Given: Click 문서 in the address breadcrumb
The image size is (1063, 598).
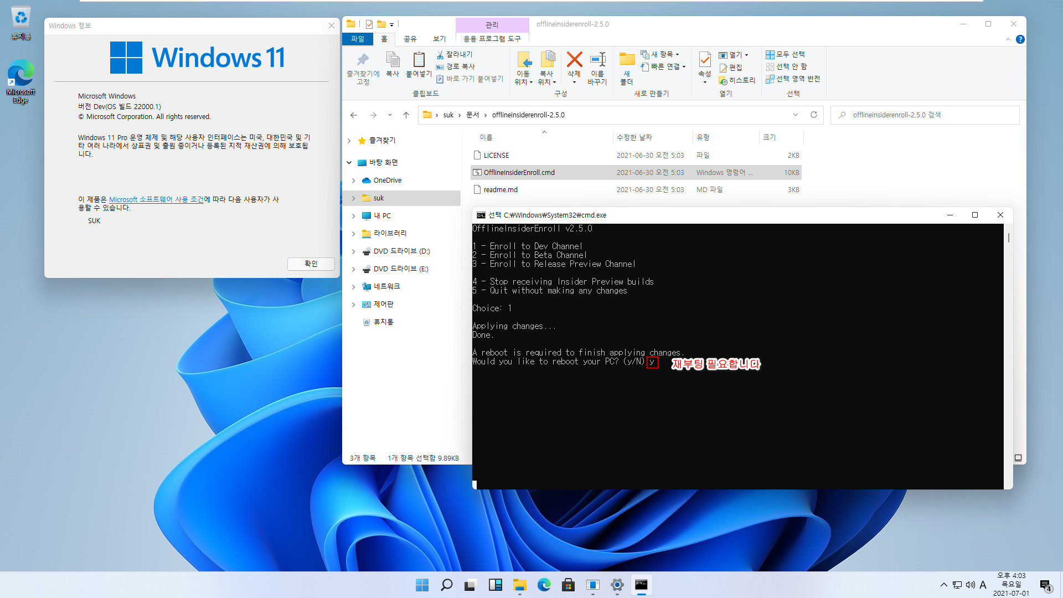Looking at the screenshot, I should pos(472,115).
